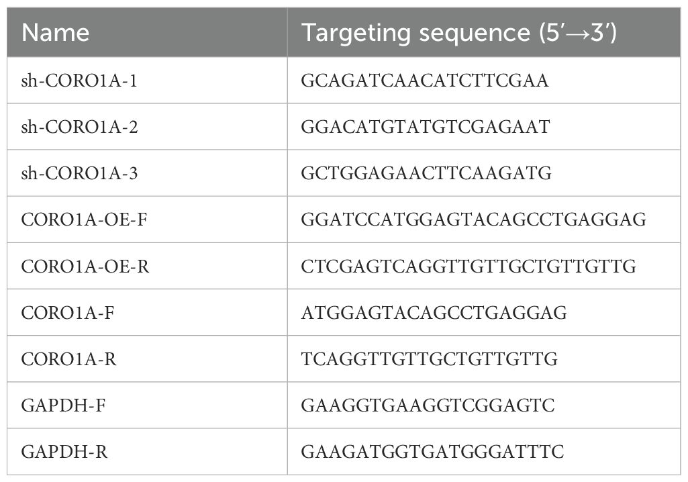
Task: Click sequence GCTGGAGAACTTCAAGATG
Action: 426,173
